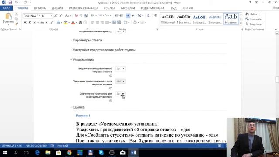The height and width of the screenshot is (157, 279).
Task: Click Undo in the quick access toolbar
Action: pyautogui.click(x=17, y=3)
